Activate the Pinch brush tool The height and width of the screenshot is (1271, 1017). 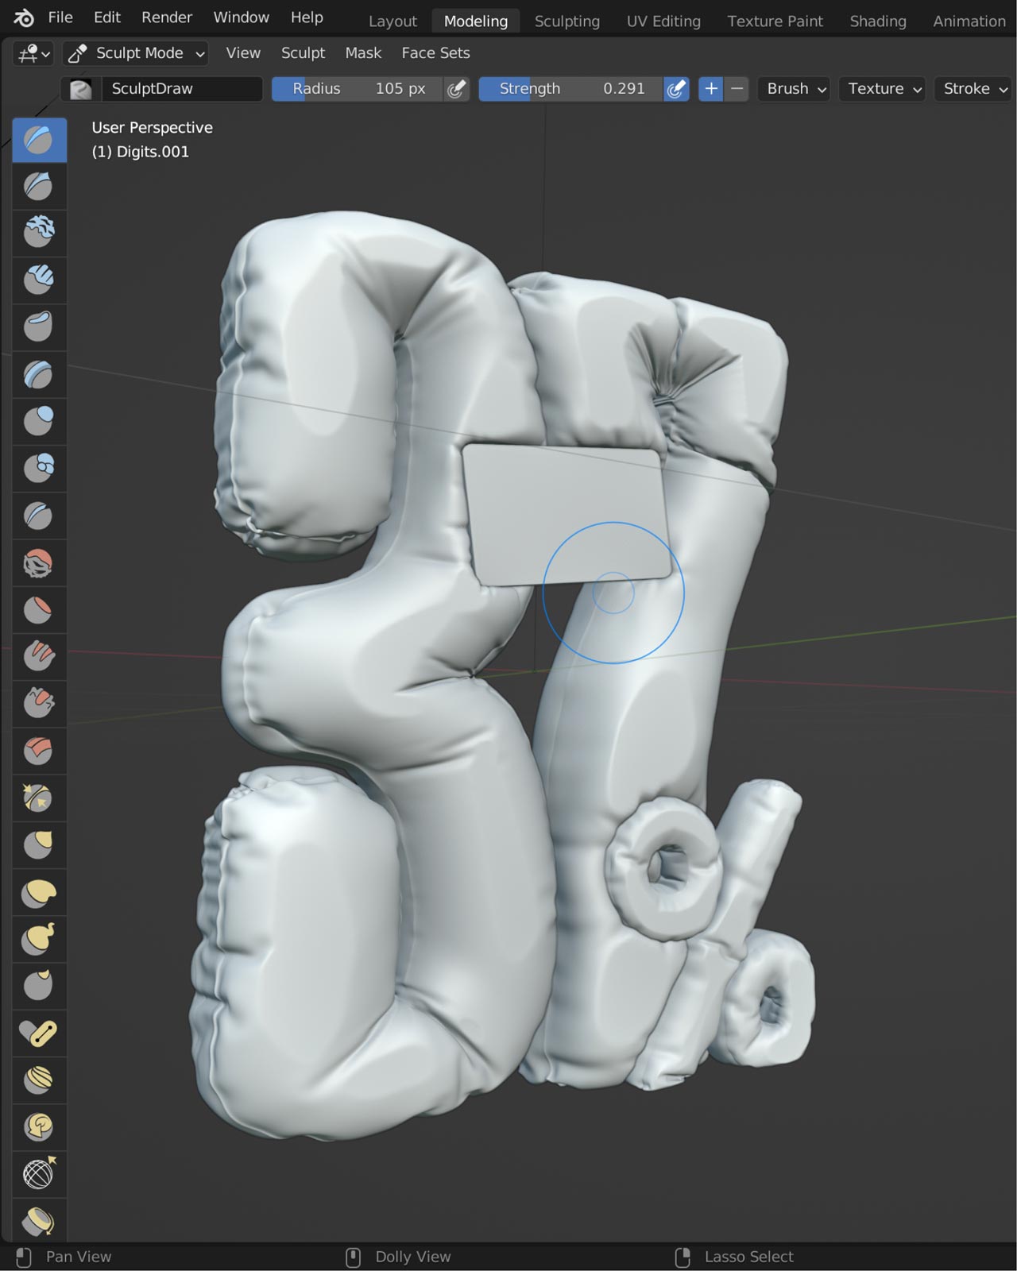click(x=38, y=798)
